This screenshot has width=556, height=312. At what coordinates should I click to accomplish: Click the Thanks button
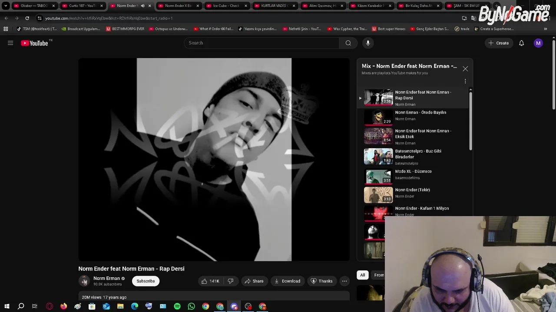(321, 281)
